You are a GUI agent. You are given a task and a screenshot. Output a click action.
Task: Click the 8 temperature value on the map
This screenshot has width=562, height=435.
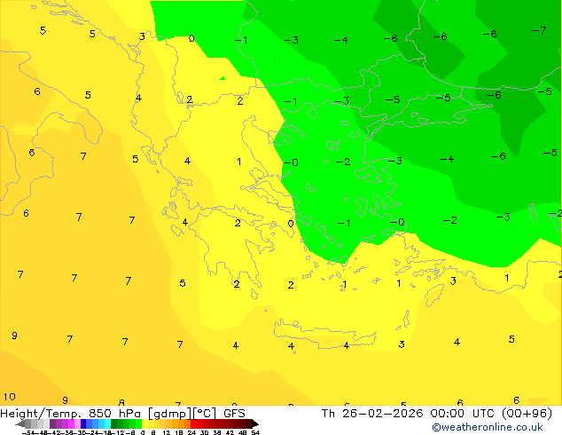121,403
